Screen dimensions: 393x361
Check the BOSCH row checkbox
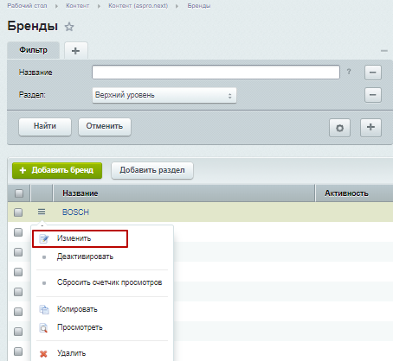(x=18, y=212)
